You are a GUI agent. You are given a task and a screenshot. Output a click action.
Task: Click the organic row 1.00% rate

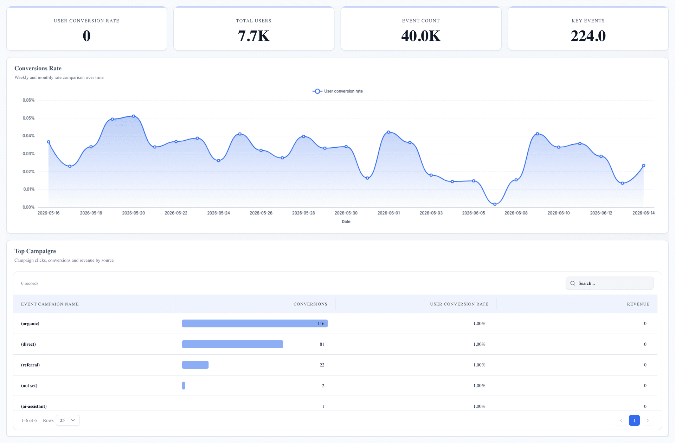click(479, 323)
